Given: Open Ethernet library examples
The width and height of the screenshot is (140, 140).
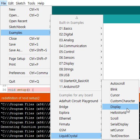Looking at the screenshot, I should [76, 118].
